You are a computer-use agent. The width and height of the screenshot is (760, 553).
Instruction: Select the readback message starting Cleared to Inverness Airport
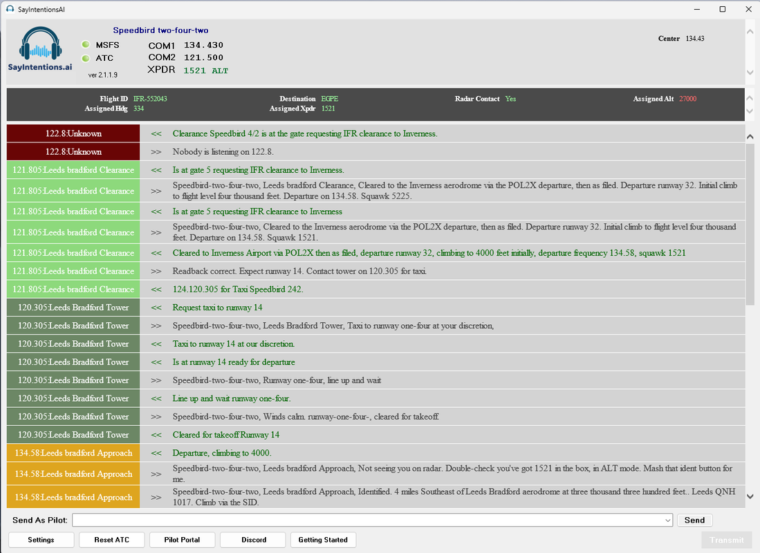429,253
